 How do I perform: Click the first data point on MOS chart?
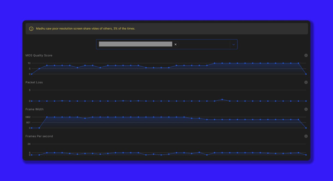click(32, 74)
